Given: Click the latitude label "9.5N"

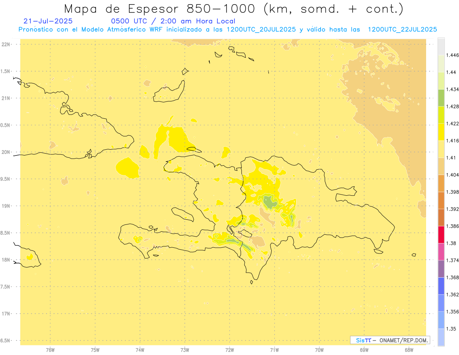Looking at the screenshot, I should (x=6, y=179).
